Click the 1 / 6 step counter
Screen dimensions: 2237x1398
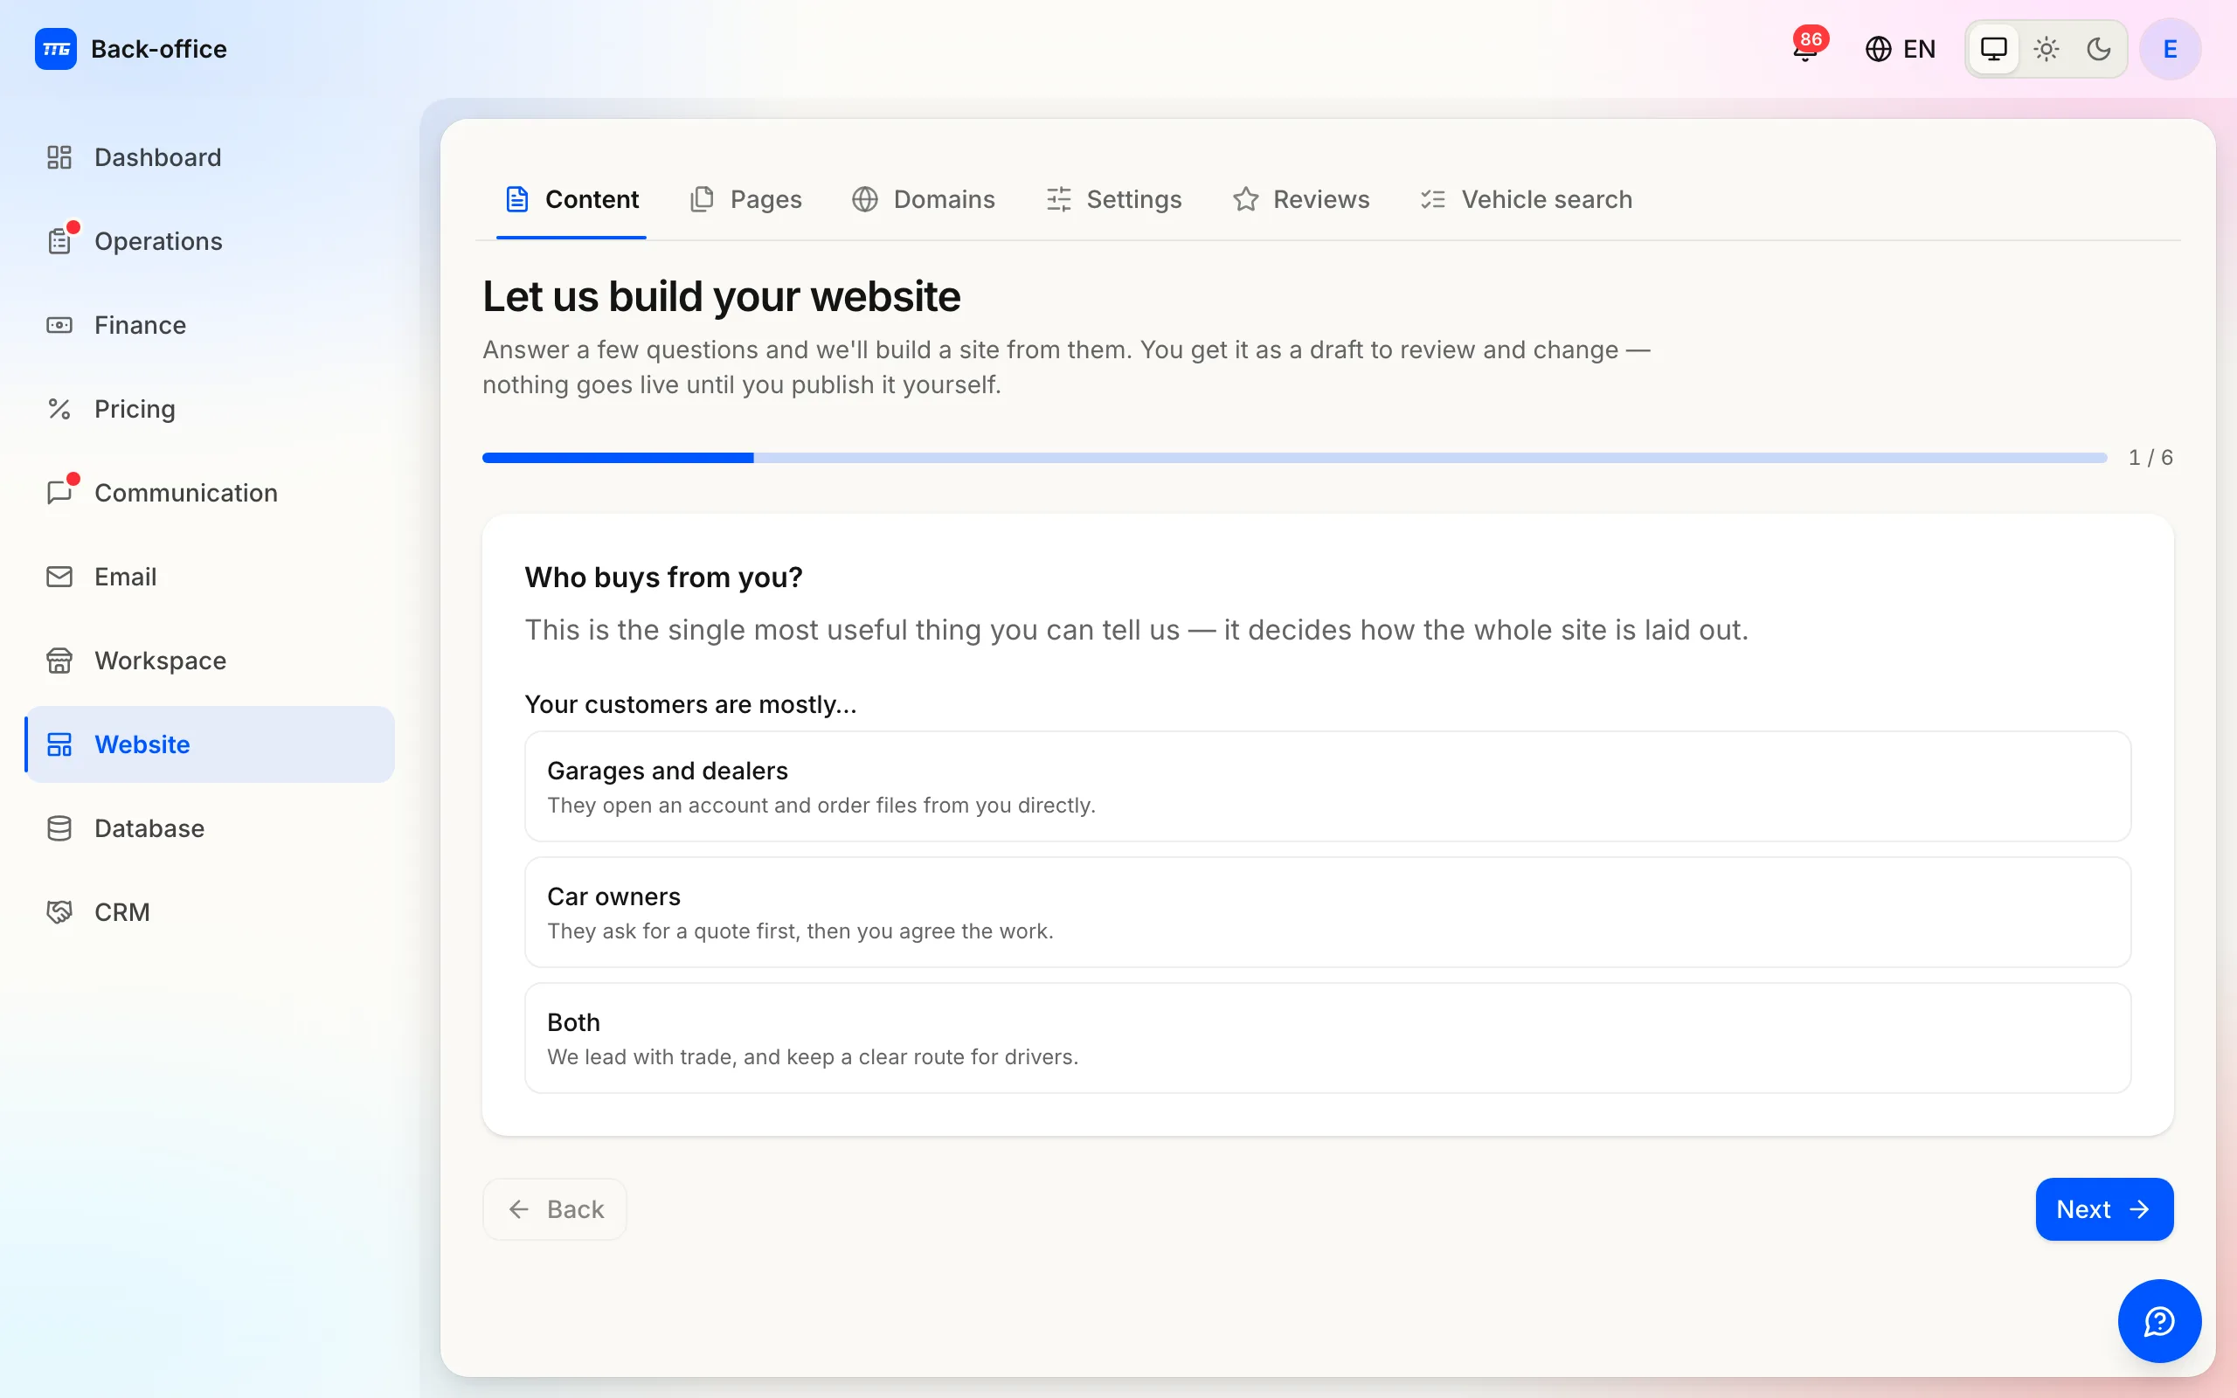click(x=2150, y=458)
